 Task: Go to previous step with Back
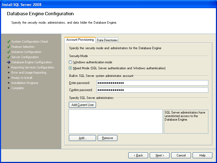pyautogui.click(x=138, y=155)
